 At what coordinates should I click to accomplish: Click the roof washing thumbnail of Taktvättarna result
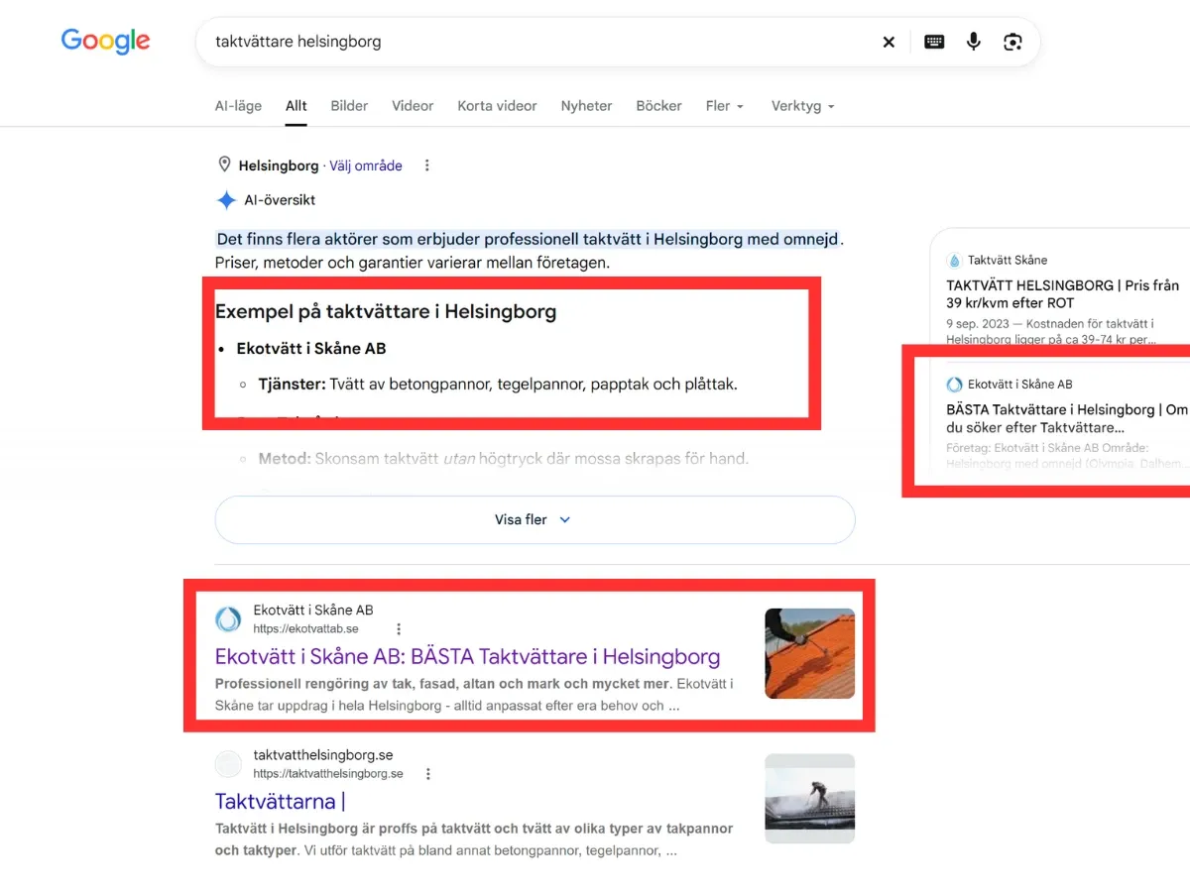(x=809, y=799)
